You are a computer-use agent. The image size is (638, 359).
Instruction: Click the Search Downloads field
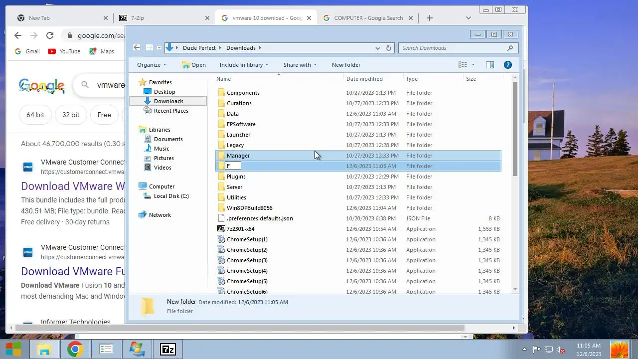(x=459, y=48)
